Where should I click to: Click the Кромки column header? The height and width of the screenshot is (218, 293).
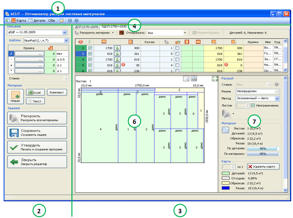(x=253, y=42)
